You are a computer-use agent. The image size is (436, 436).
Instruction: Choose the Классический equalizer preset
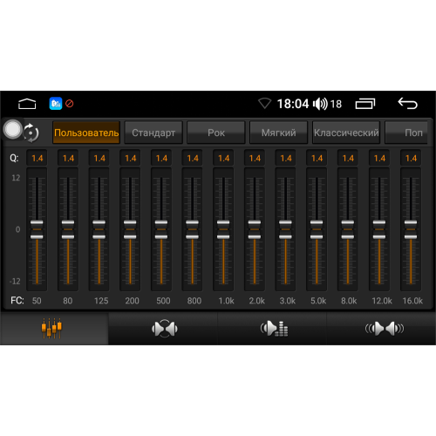tap(346, 133)
